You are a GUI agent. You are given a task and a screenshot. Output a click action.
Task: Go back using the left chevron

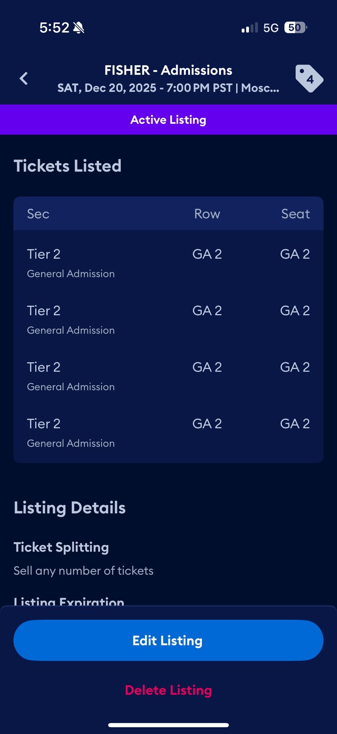tap(24, 79)
